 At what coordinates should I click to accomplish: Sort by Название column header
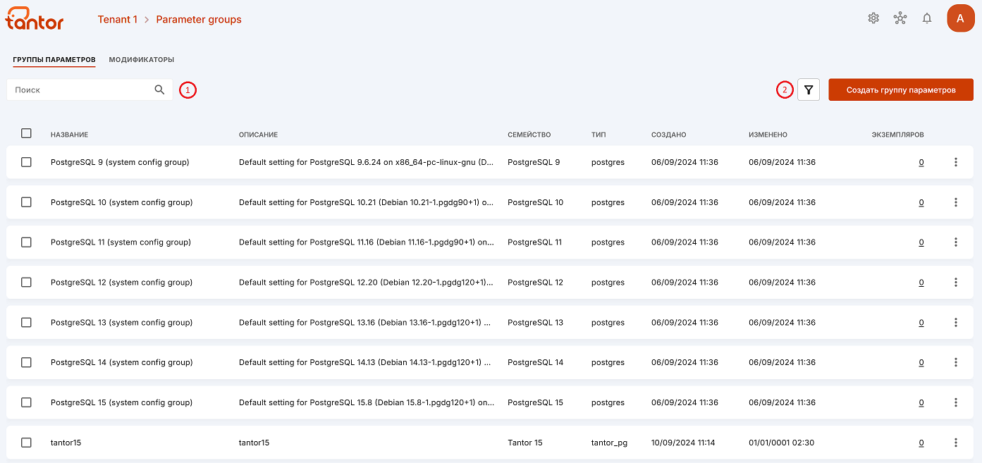point(69,135)
